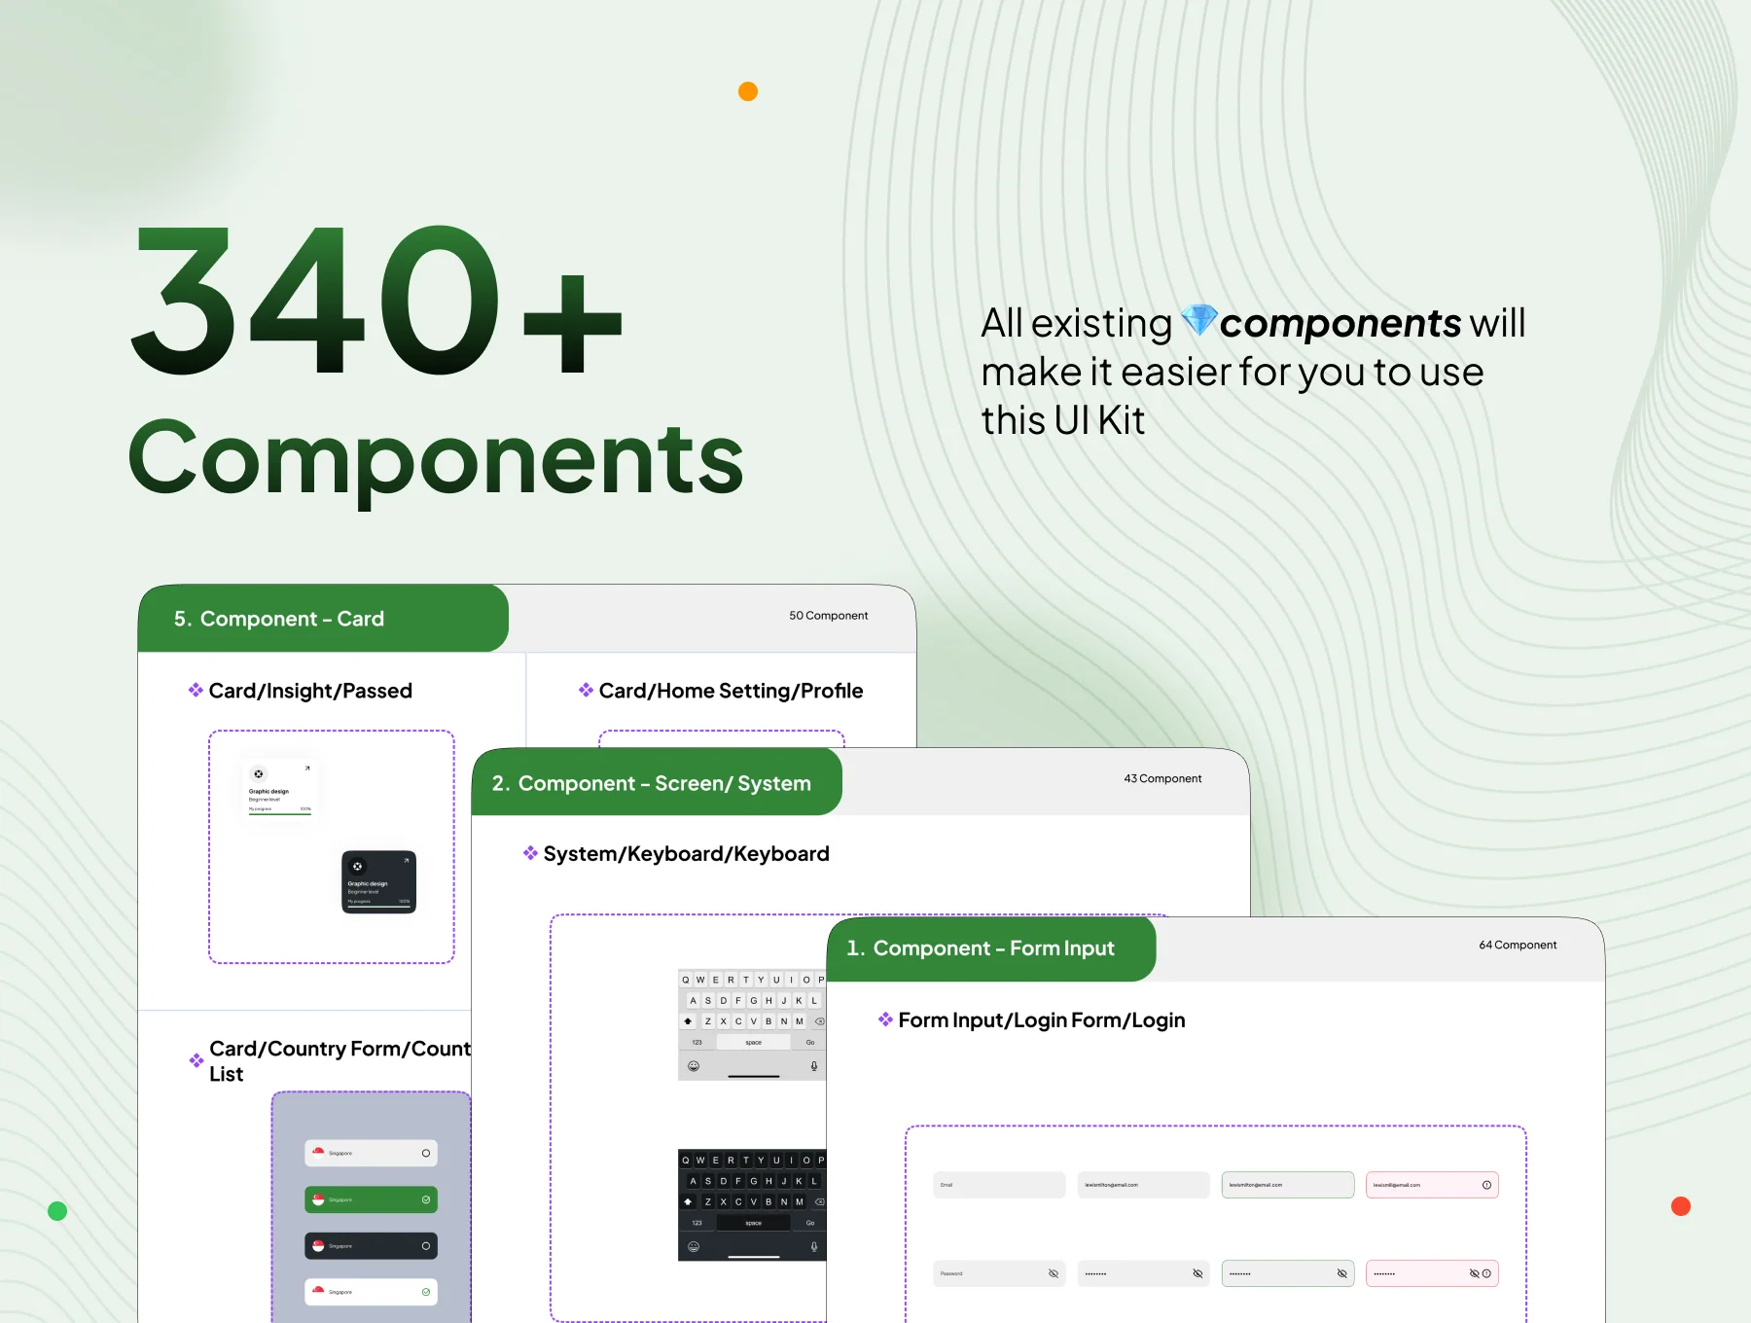This screenshot has height=1323, width=1751.
Task: Click the component icon beside Card/Insight/Passed
Action: (196, 690)
